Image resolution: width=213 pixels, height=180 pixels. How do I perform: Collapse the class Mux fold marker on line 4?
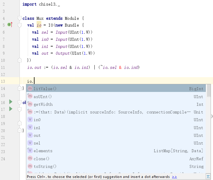click(19, 18)
